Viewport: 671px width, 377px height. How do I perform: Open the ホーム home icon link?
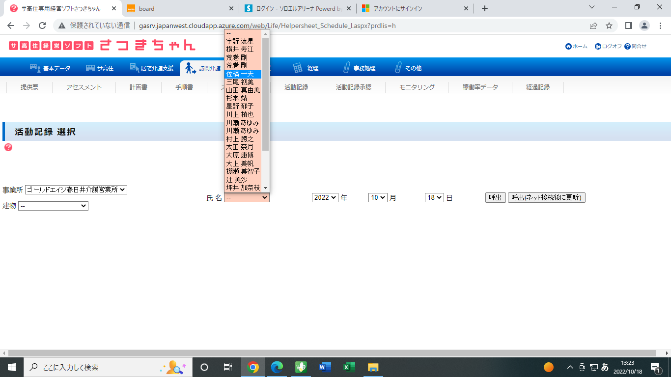(569, 46)
